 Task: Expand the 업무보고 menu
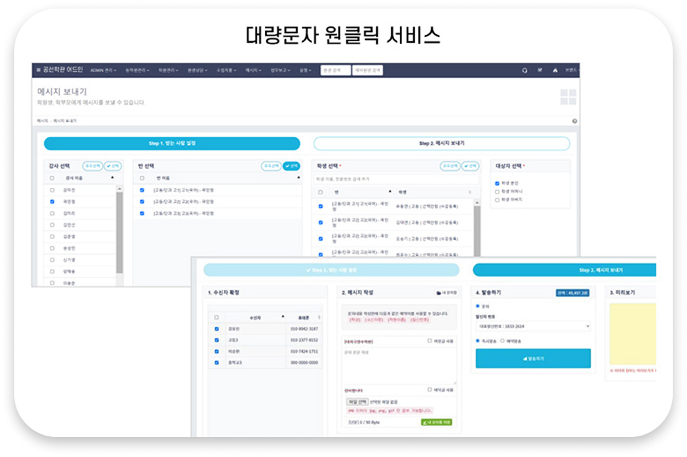tap(280, 70)
